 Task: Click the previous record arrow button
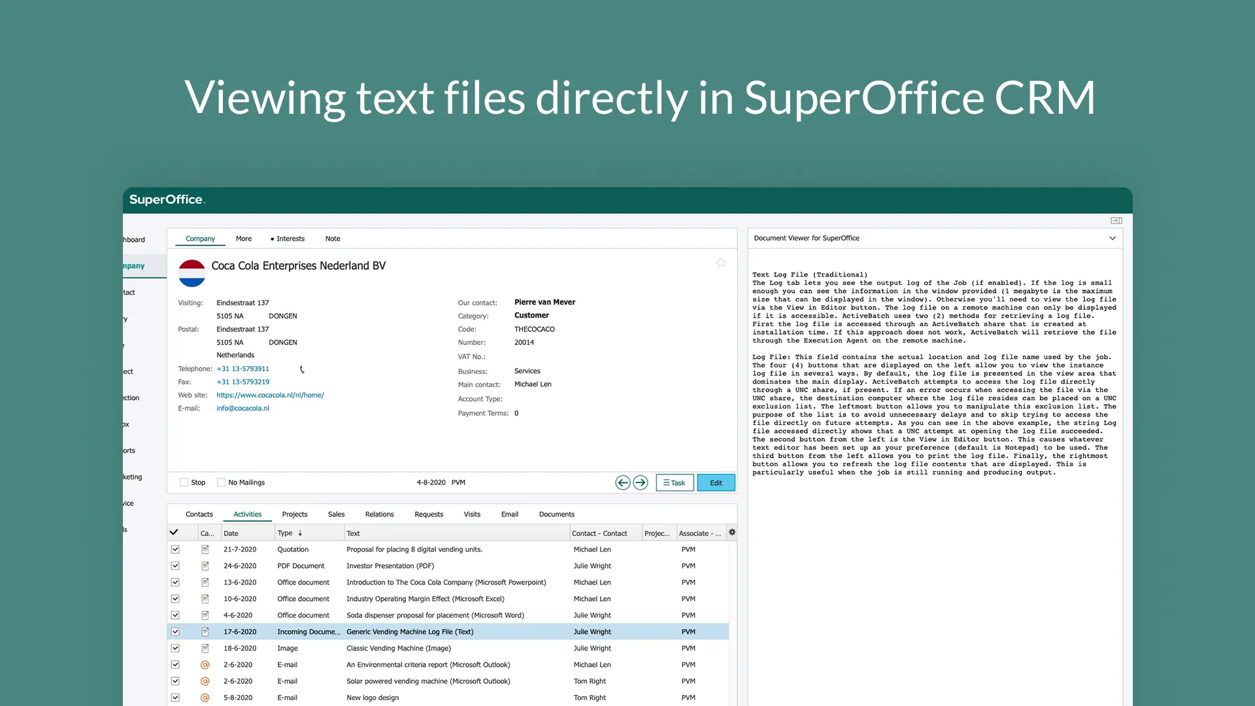[622, 482]
